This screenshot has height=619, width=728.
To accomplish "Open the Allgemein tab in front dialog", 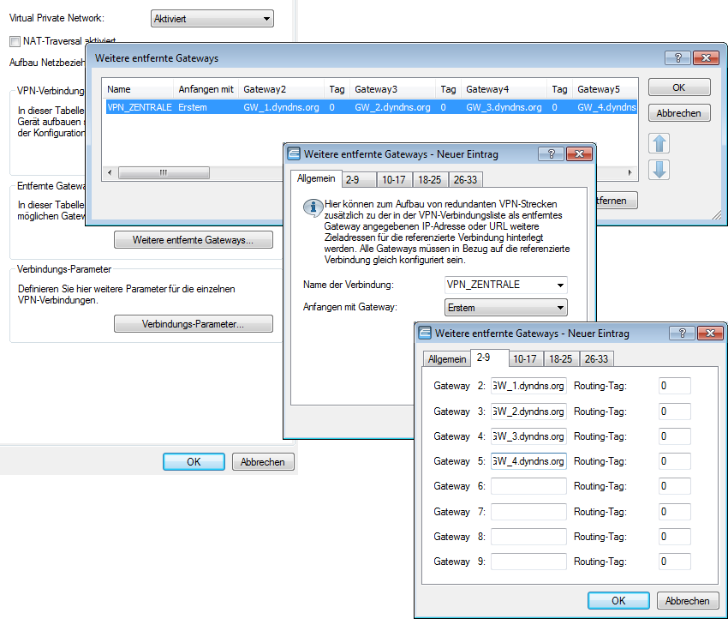I will (x=447, y=359).
